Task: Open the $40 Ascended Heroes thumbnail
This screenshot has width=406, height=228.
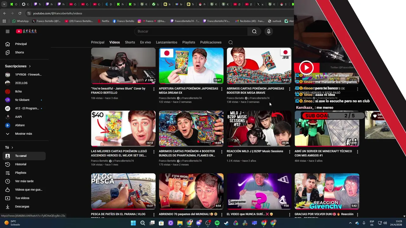Action: [123, 128]
